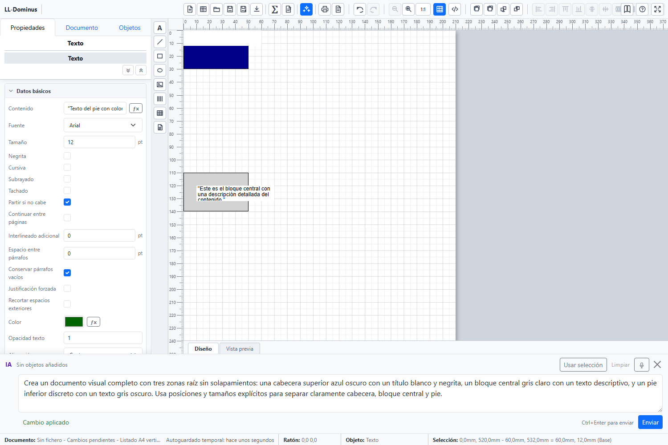Toggle the canvas grid button
Viewport: 668px width, 445px height.
(x=440, y=9)
